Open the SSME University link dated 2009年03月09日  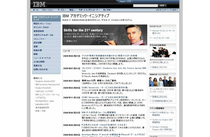point(105,88)
